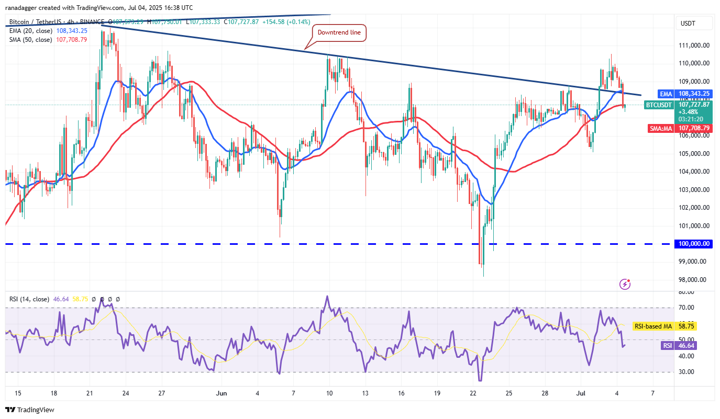Image resolution: width=720 pixels, height=419 pixels.
Task: Click the Jun label on the time axis
Action: [221, 393]
